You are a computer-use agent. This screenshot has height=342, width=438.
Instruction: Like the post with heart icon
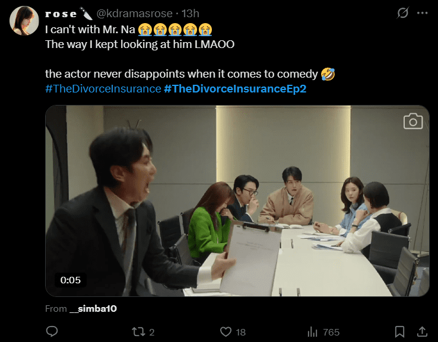click(x=226, y=331)
